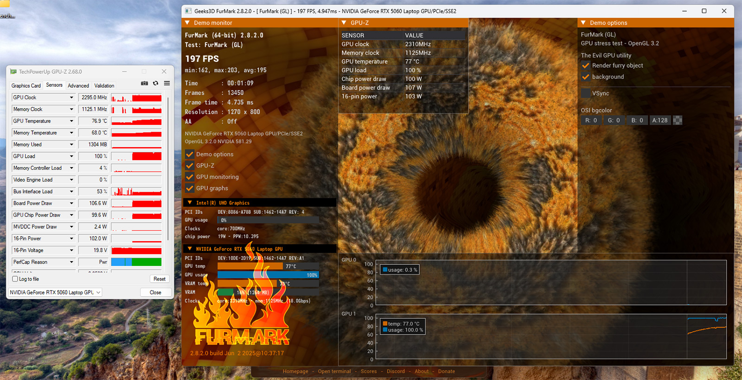Open the GPU Temperature sensor dropdown
Screen dimensions: 742x380
click(71, 121)
